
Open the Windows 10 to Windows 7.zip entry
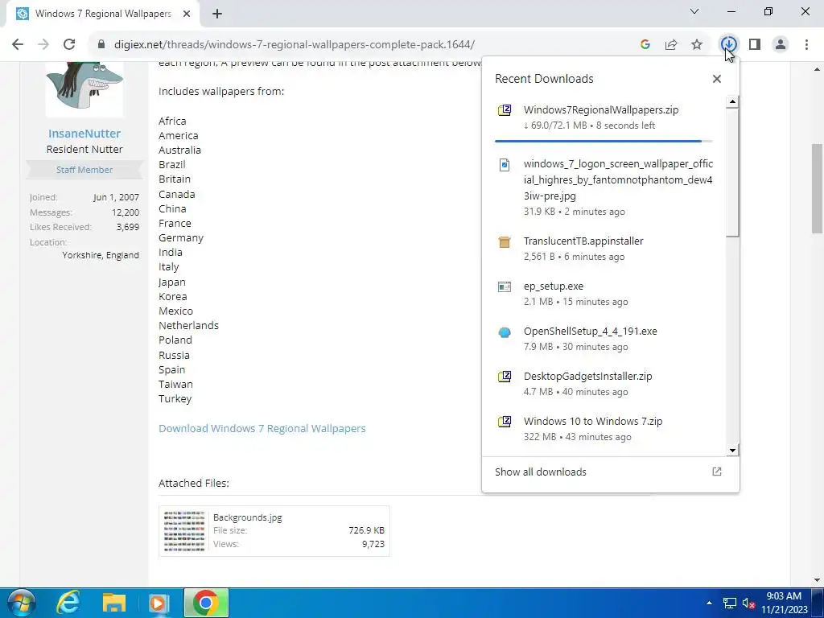604,429
